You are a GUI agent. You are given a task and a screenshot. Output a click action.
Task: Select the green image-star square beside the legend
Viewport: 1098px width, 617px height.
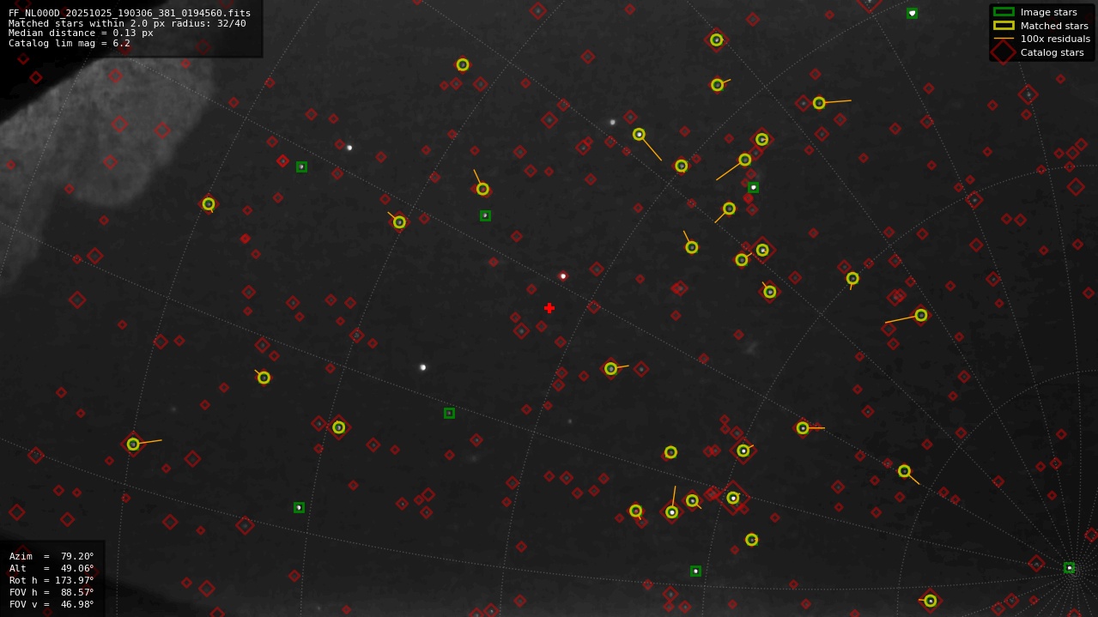tap(912, 13)
